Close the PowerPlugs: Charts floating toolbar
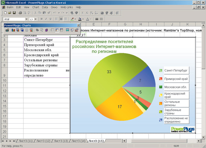The image size is (206, 148). 78,25
